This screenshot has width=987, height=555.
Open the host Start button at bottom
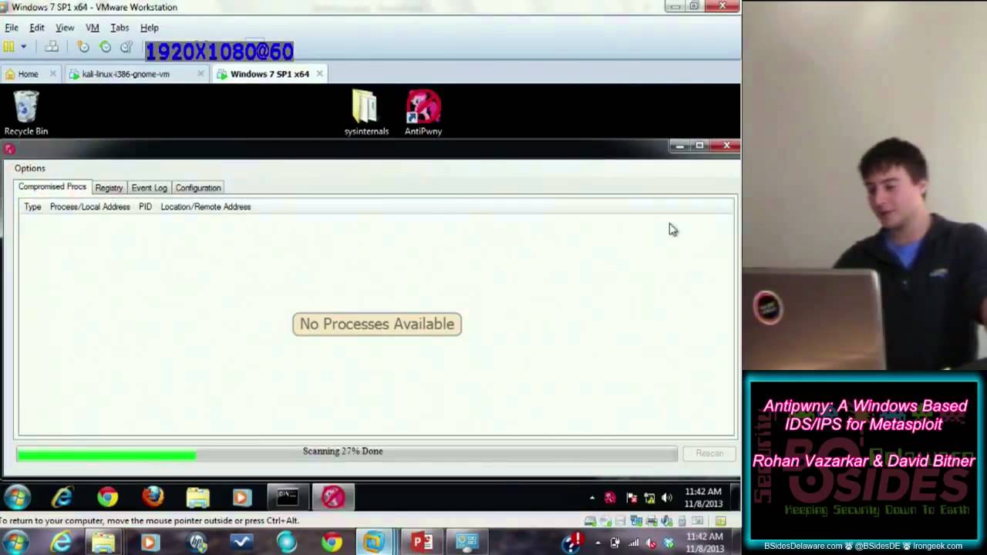coord(15,543)
